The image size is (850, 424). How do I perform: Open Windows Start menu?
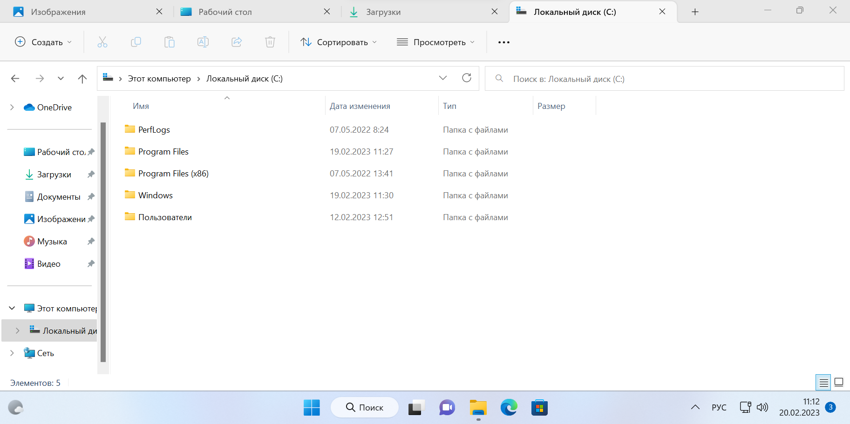tap(312, 408)
